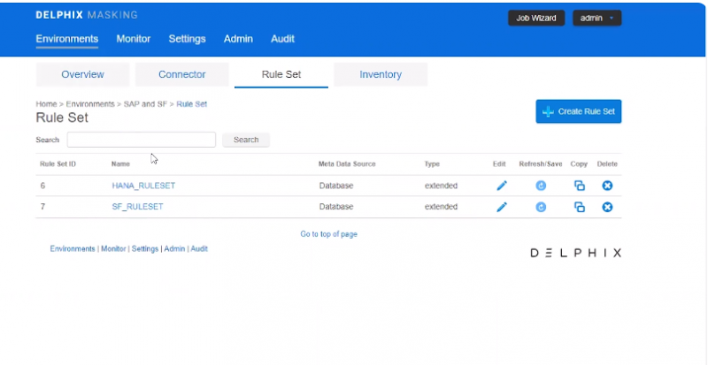Click rule set ID 6 cell

(42, 186)
